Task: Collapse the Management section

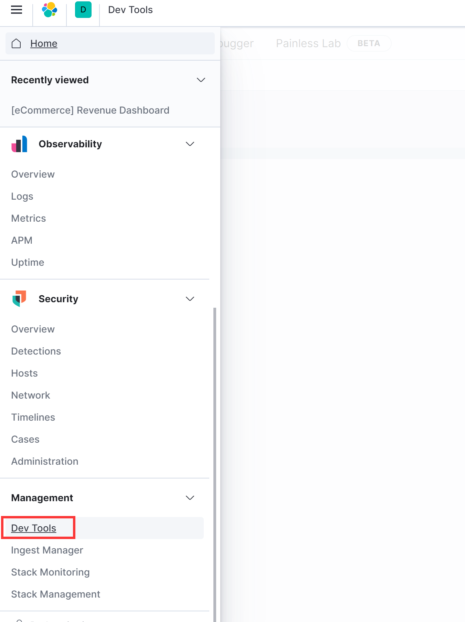Action: point(190,498)
